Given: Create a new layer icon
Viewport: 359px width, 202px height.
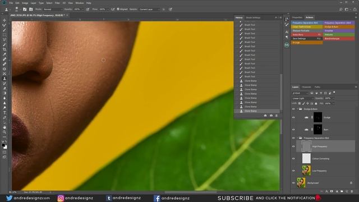Looking at the screenshot, I should [x=347, y=191].
